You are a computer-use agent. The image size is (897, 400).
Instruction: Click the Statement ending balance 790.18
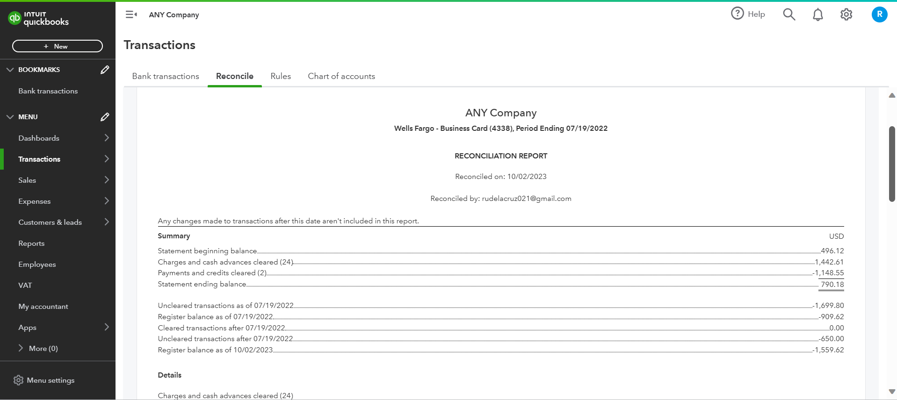[832, 284]
